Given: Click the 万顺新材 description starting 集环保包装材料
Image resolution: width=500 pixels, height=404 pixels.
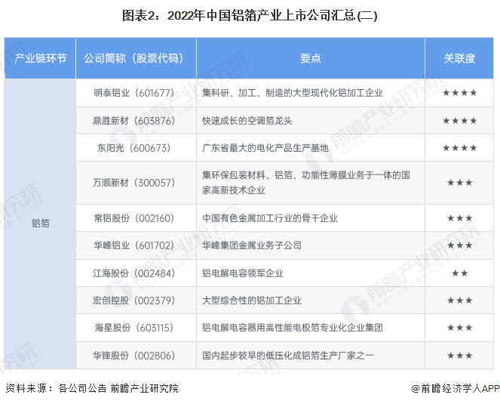Looking at the screenshot, I should point(306,183).
